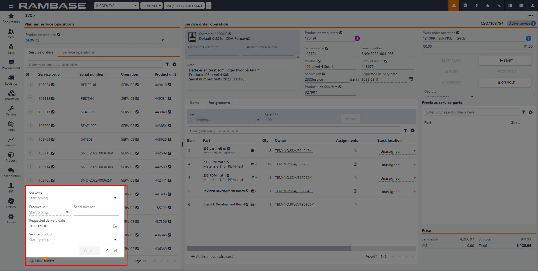Open owner link TEM-NO:SSA/324947-1

click(x=294, y=151)
